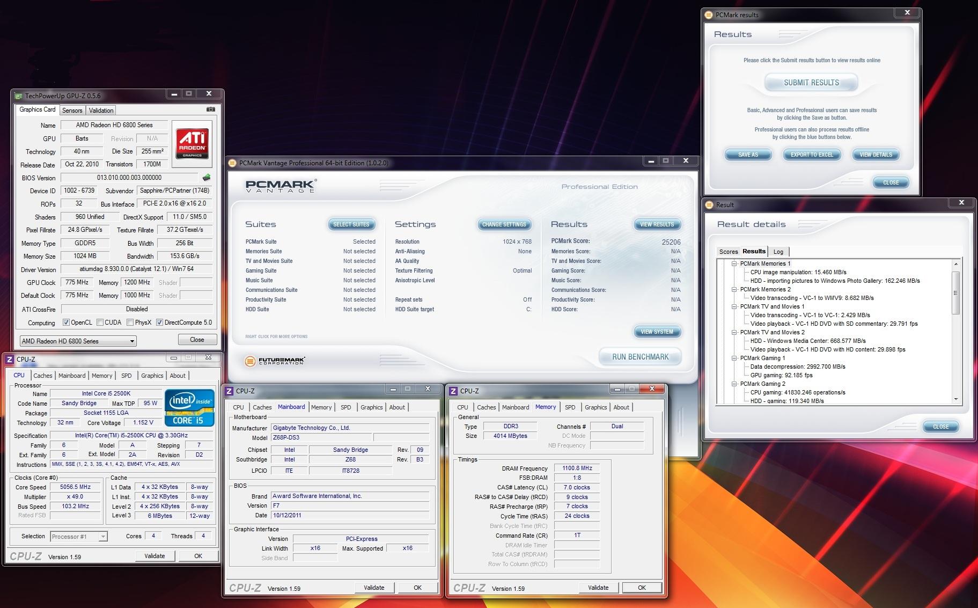Image resolution: width=978 pixels, height=608 pixels.
Task: Collapse the PCMark Gaming 1 tree node
Action: pos(734,358)
